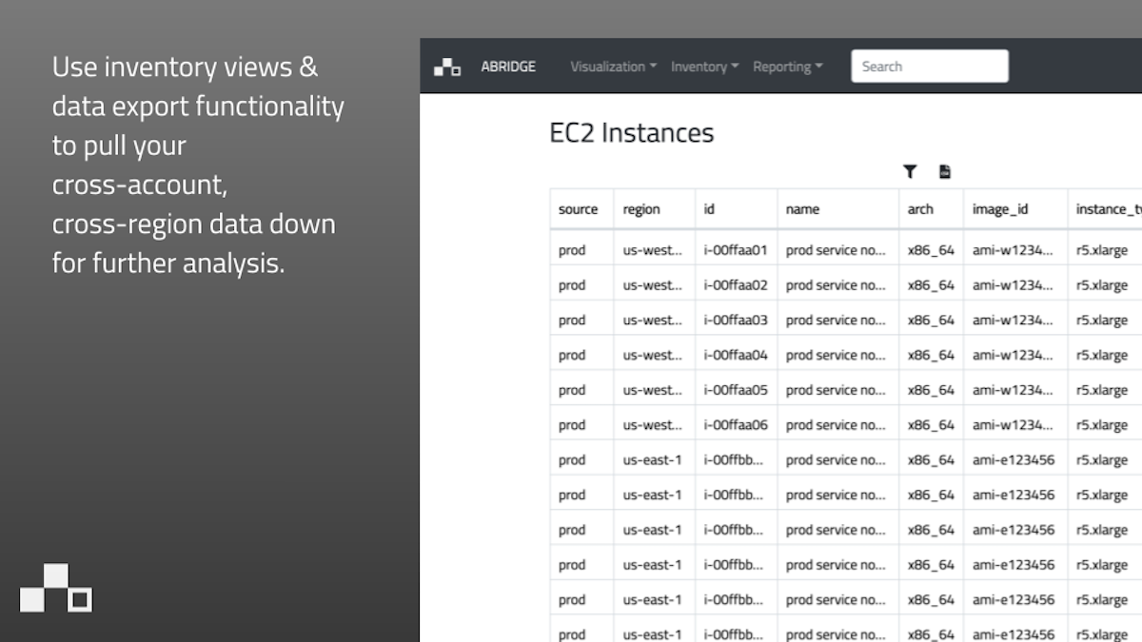Click the ABRIDGE brand link
The image size is (1142, 642).
tap(508, 67)
